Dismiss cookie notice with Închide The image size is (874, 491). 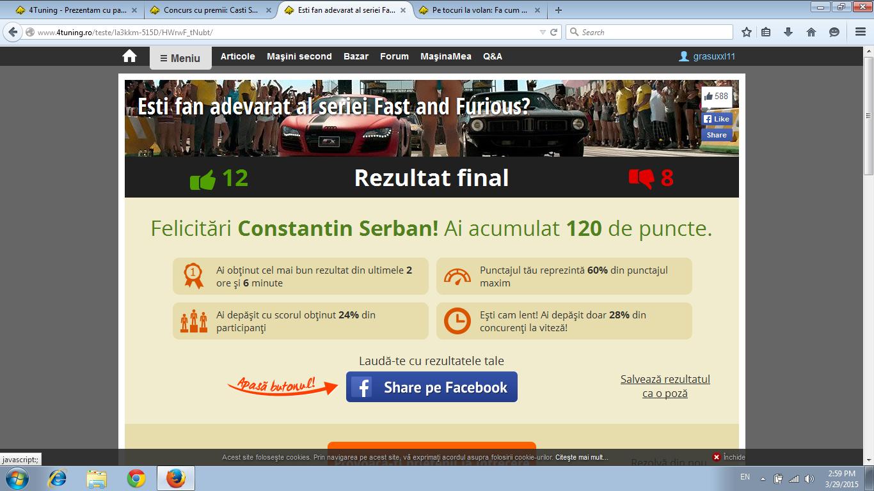729,457
